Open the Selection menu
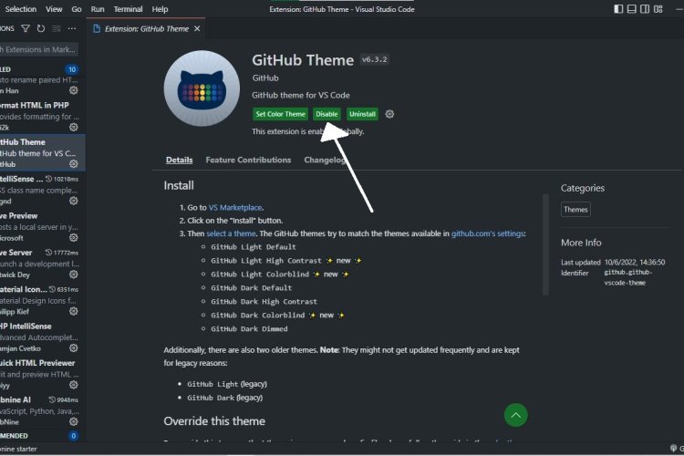 point(20,9)
